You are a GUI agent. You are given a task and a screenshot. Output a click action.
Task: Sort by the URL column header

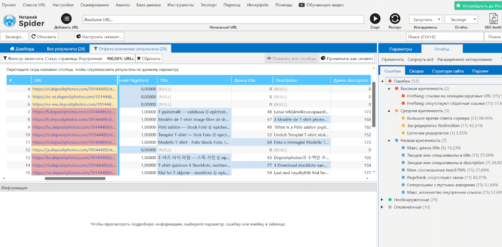[x=74, y=80]
